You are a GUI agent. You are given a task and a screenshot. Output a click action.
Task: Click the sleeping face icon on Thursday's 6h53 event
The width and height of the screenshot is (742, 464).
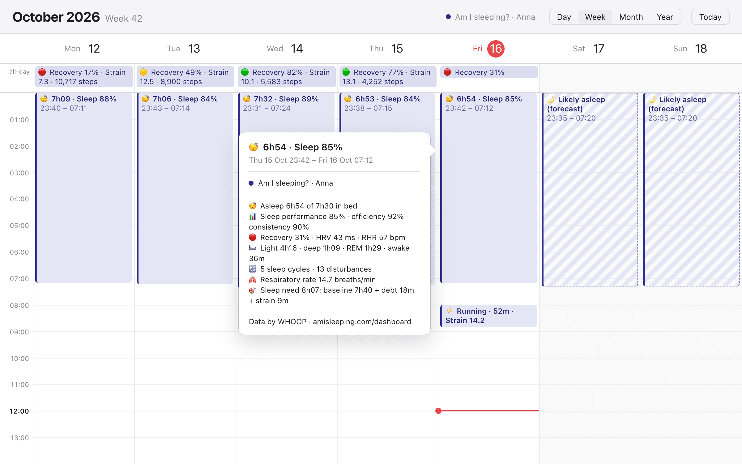pyautogui.click(x=348, y=99)
